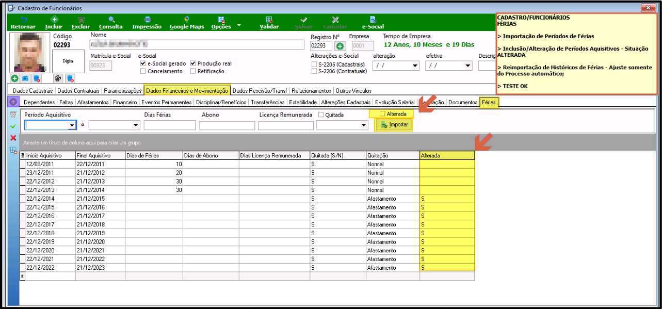This screenshot has width=662, height=309.
Task: Enable the Retificação checkbox
Action: tap(193, 71)
